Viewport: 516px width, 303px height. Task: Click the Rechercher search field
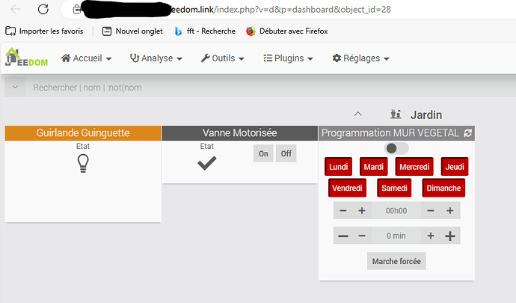click(270, 88)
